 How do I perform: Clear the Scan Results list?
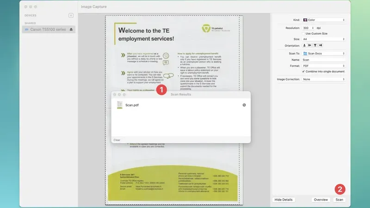[x=117, y=140]
